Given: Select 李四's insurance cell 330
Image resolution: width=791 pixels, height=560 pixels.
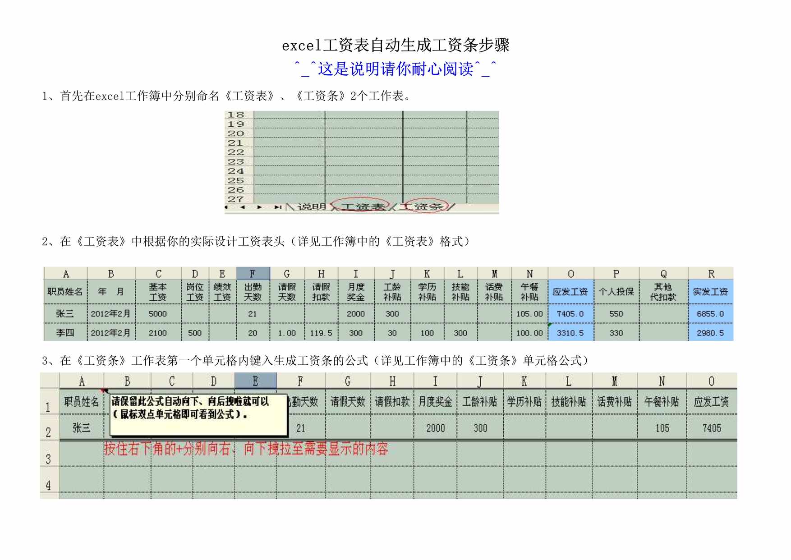Looking at the screenshot, I should click(x=616, y=333).
